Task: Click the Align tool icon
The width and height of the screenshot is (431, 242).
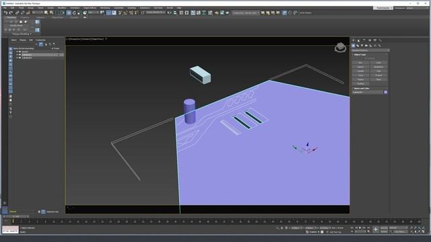Action: pyautogui.click(x=175, y=13)
